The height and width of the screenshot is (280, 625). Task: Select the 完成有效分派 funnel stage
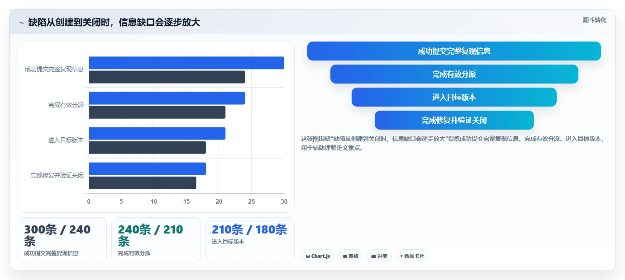(454, 74)
